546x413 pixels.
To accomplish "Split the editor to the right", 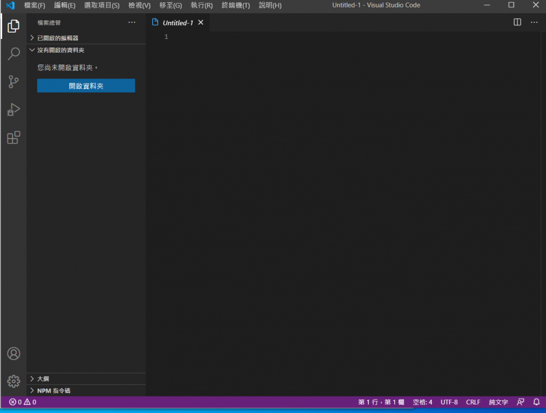I will (517, 22).
